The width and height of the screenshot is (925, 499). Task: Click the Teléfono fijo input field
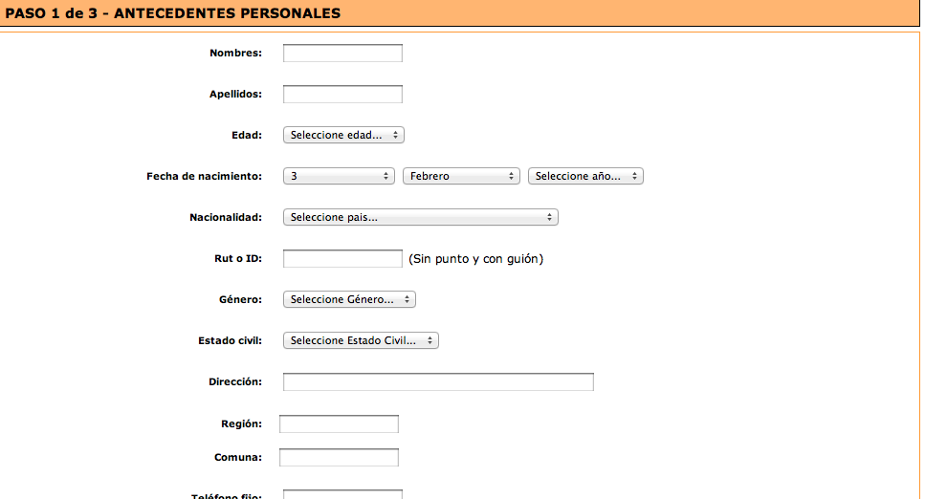tap(342, 494)
